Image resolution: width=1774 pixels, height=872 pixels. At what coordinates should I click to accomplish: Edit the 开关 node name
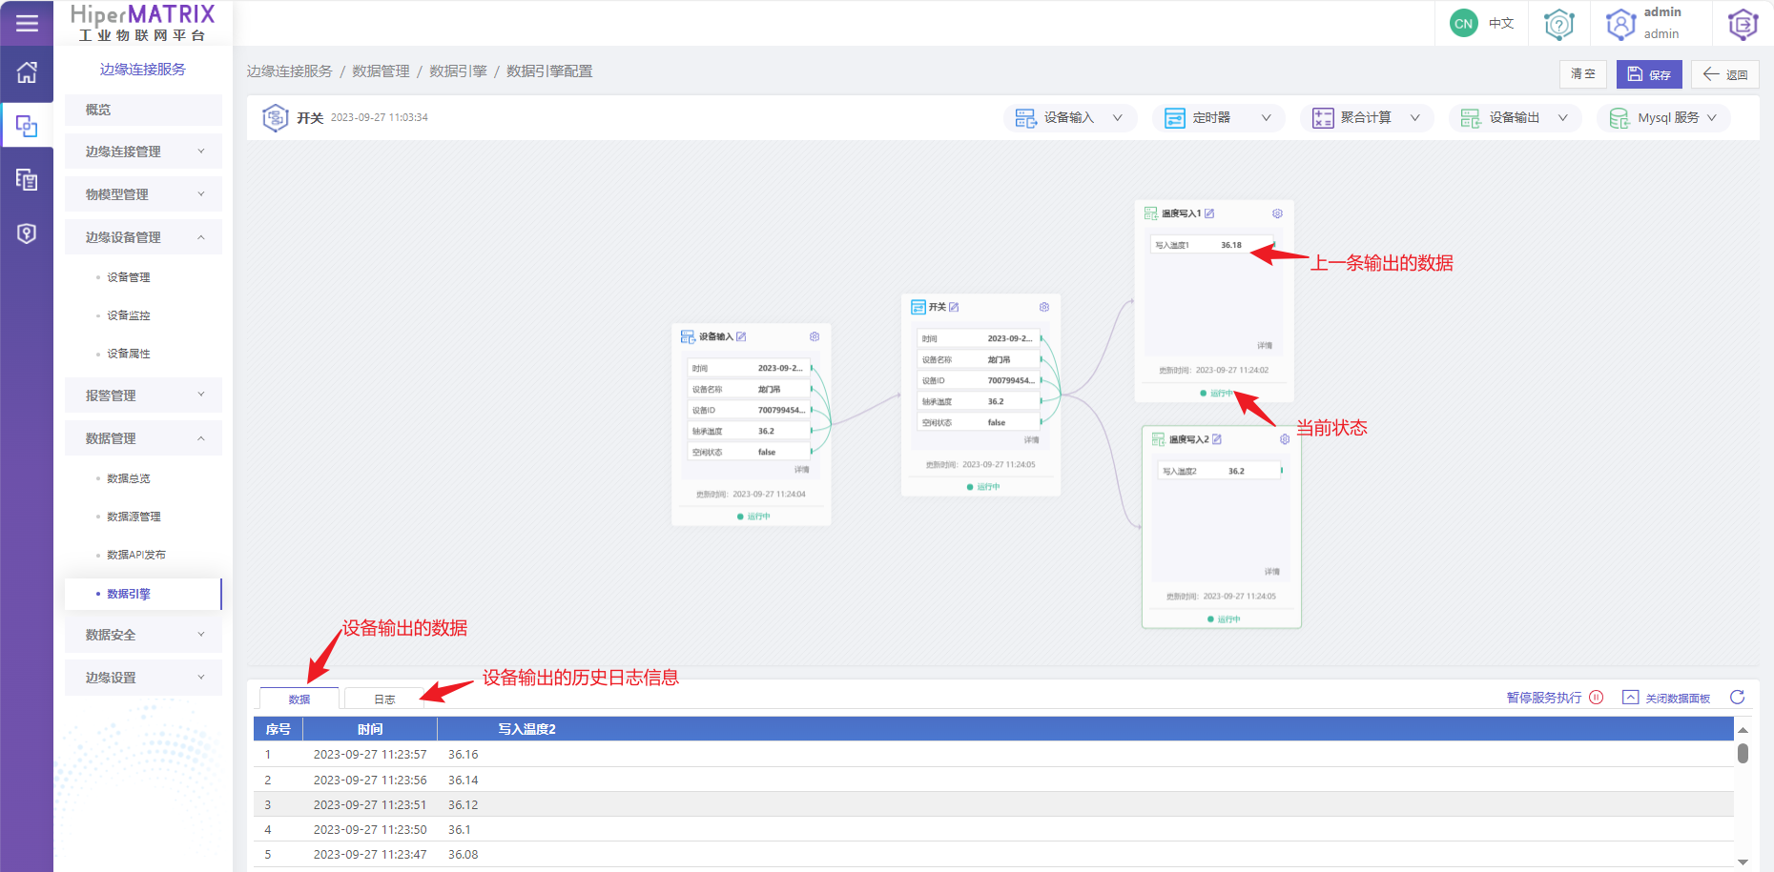coord(954,307)
